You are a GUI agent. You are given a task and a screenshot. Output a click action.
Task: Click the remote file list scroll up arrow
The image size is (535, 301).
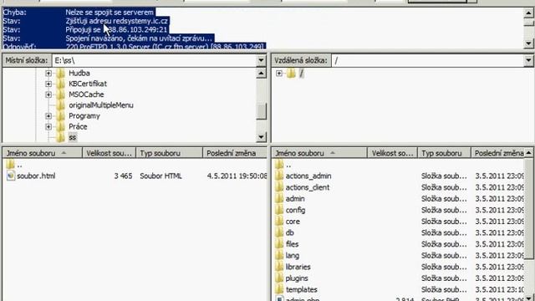528,152
